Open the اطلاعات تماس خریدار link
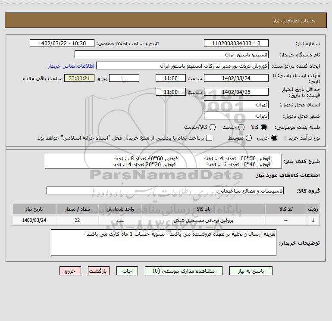The height and width of the screenshot is (321, 332). coord(71,66)
